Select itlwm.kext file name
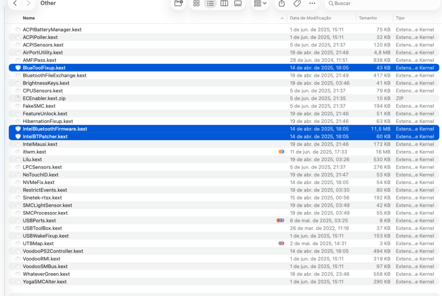 34,152
